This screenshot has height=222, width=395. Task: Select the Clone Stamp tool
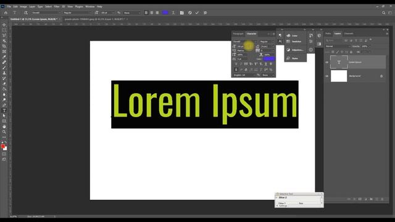(4, 73)
